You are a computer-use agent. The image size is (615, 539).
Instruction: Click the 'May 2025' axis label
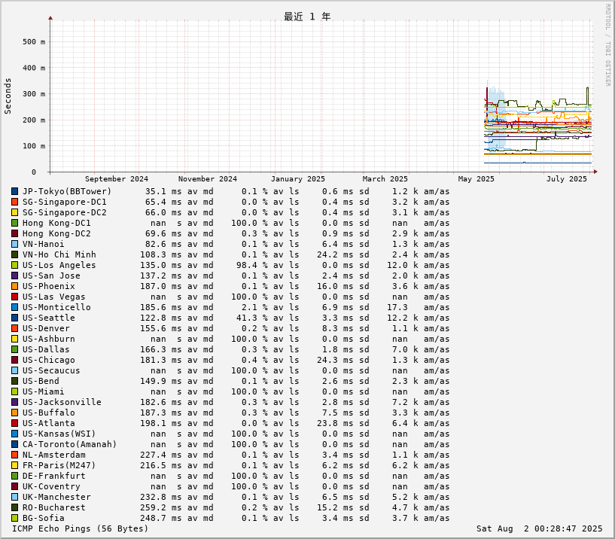point(476,179)
